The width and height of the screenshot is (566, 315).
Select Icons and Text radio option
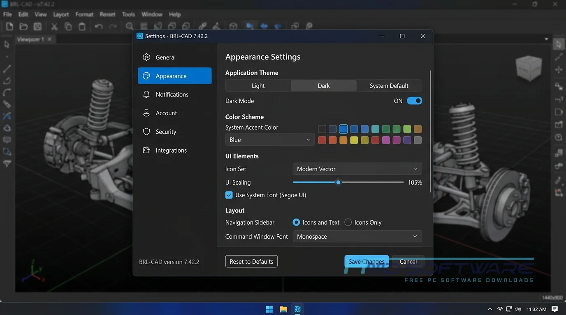tap(296, 222)
